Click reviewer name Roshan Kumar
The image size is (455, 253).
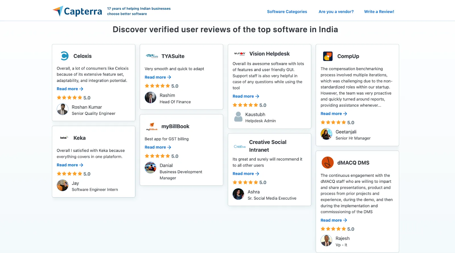tap(87, 107)
